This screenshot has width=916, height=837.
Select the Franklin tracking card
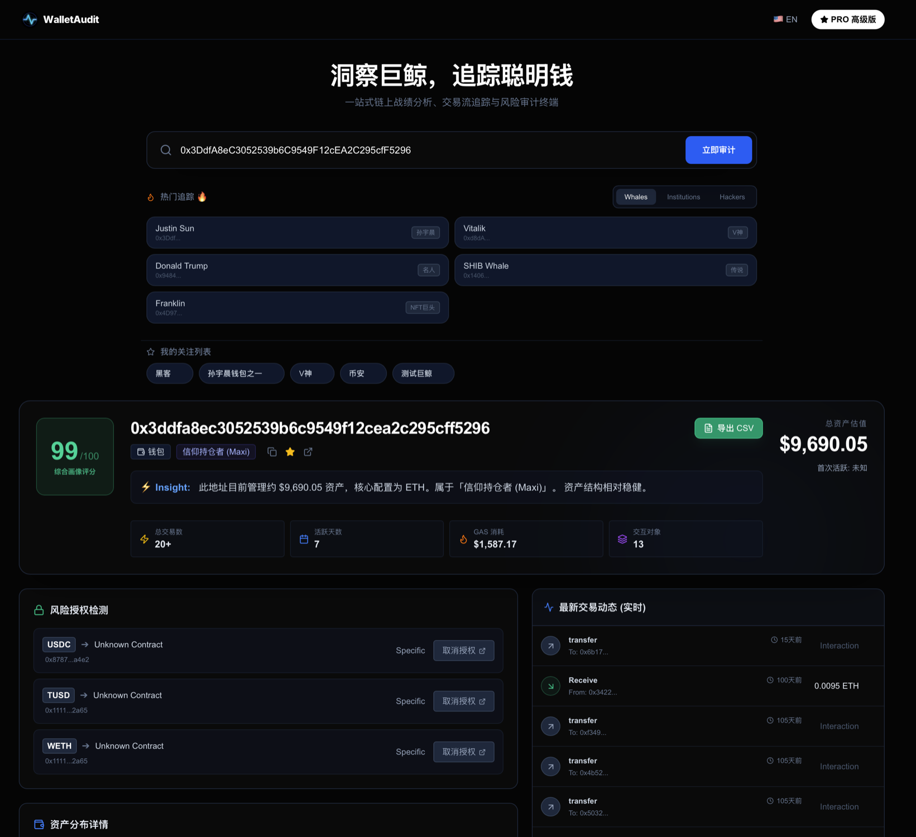point(298,308)
